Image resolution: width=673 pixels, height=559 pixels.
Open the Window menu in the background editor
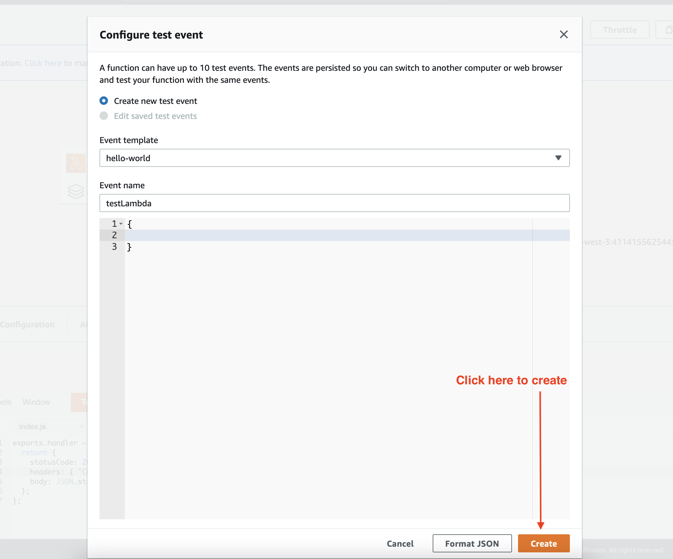click(36, 402)
